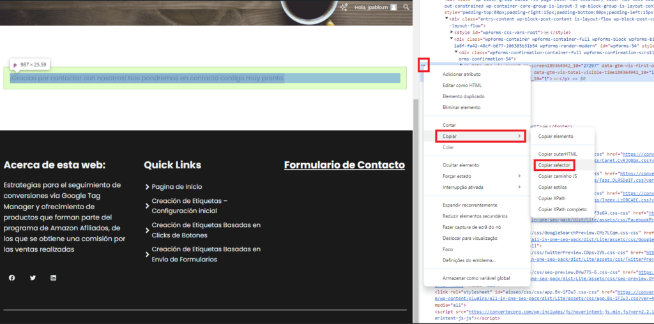Click the highlighted Gracias por contactar paragraph
The height and width of the screenshot is (324, 654).
[x=148, y=78]
